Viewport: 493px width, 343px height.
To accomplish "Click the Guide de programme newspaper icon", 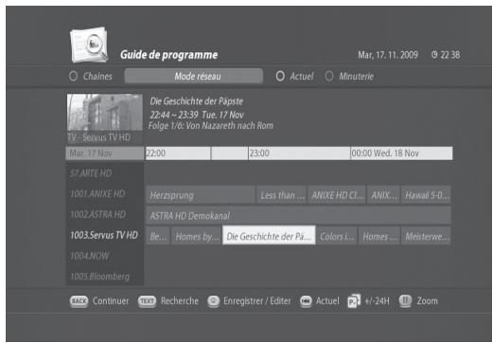I will (x=89, y=45).
